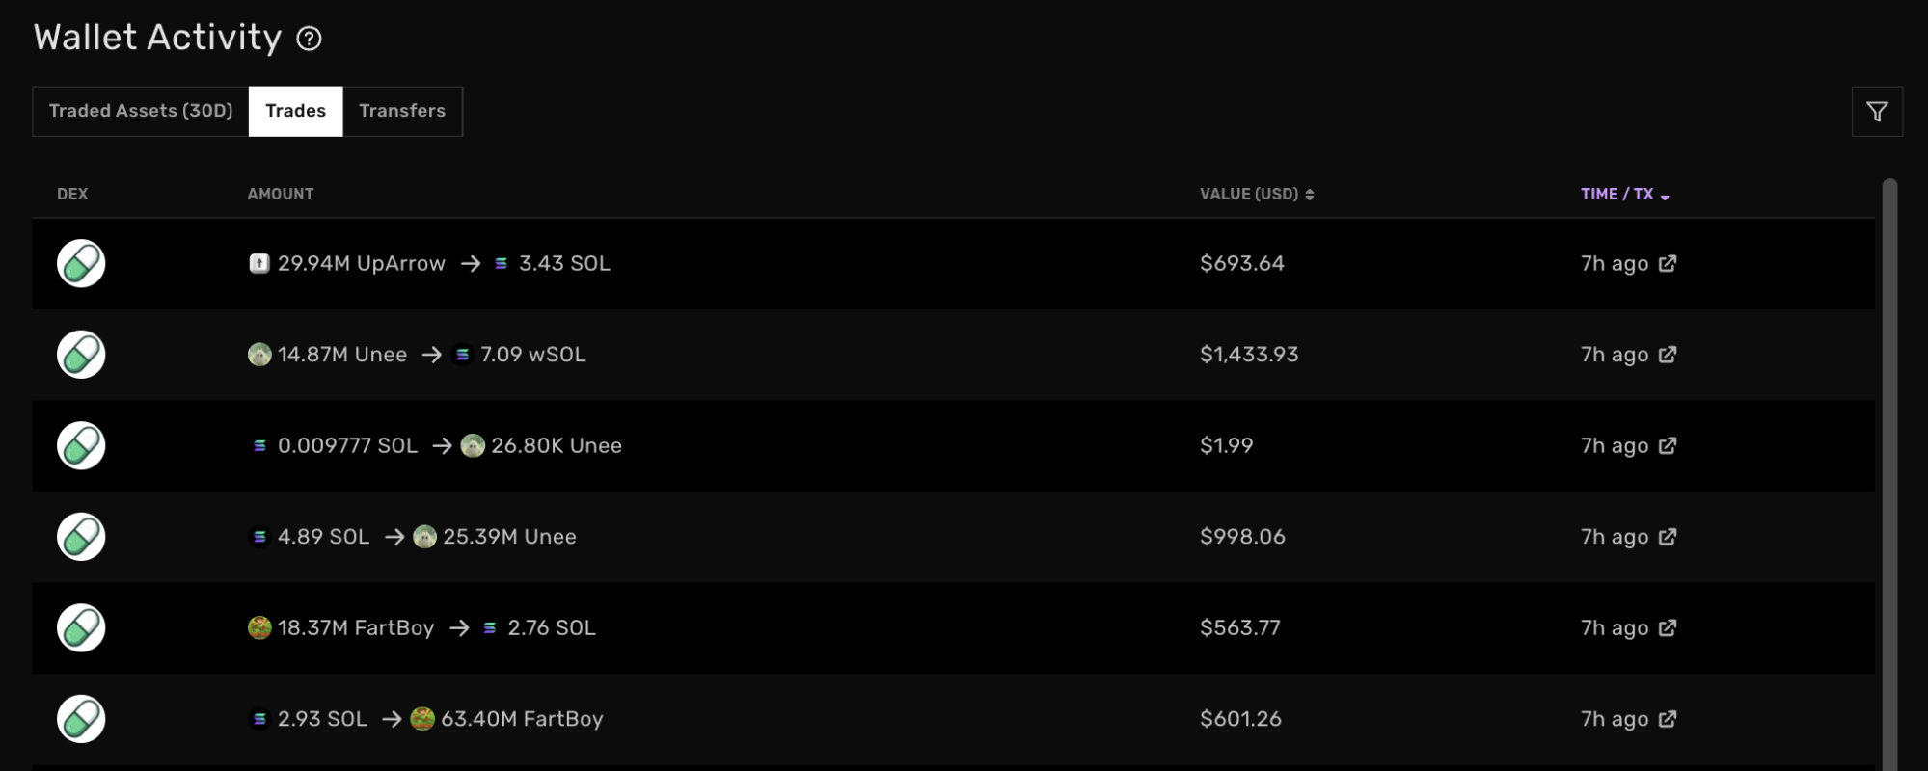Switch to the Transfers tab
The width and height of the screenshot is (1928, 771).
(x=402, y=111)
